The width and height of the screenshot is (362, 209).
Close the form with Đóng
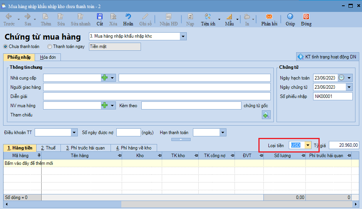[306, 19]
